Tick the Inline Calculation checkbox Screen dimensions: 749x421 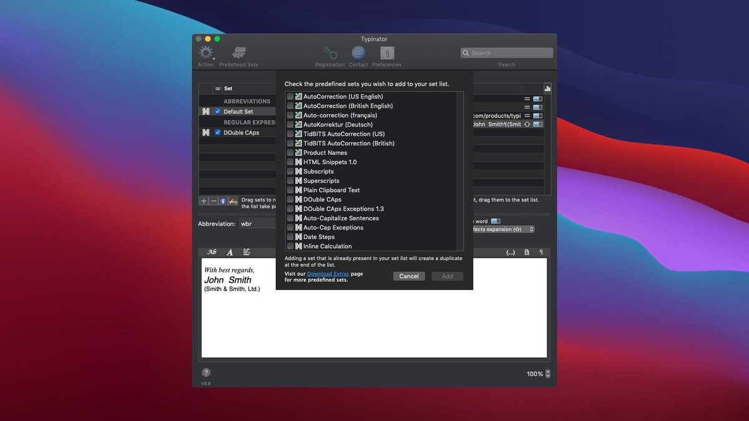(x=290, y=246)
